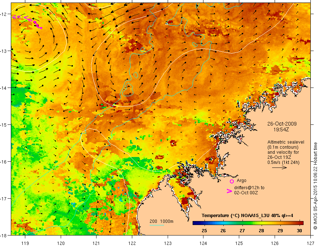318x246 pixels.
Task: Click the "26-Oct-2009" date label
Action: pos(282,124)
